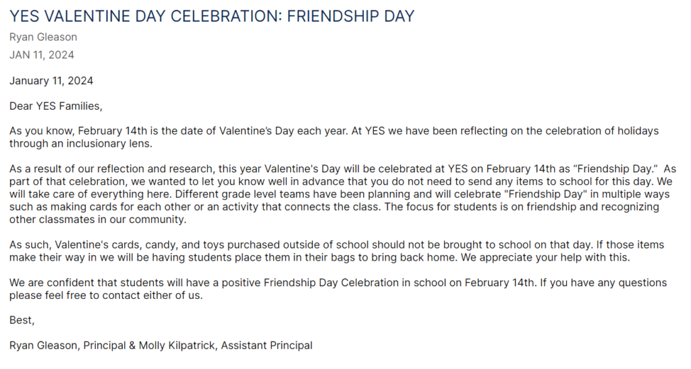This screenshot has width=691, height=369.
Task: Click 'Molly Kilpatrick, Assistant Principal' in the signature
Action: tap(226, 345)
